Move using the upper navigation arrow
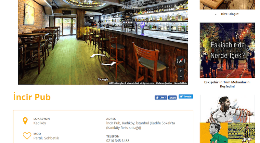This screenshot has width=260, height=143. (97, 56)
